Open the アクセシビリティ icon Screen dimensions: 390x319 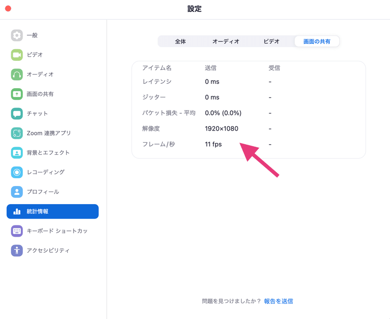click(x=17, y=250)
